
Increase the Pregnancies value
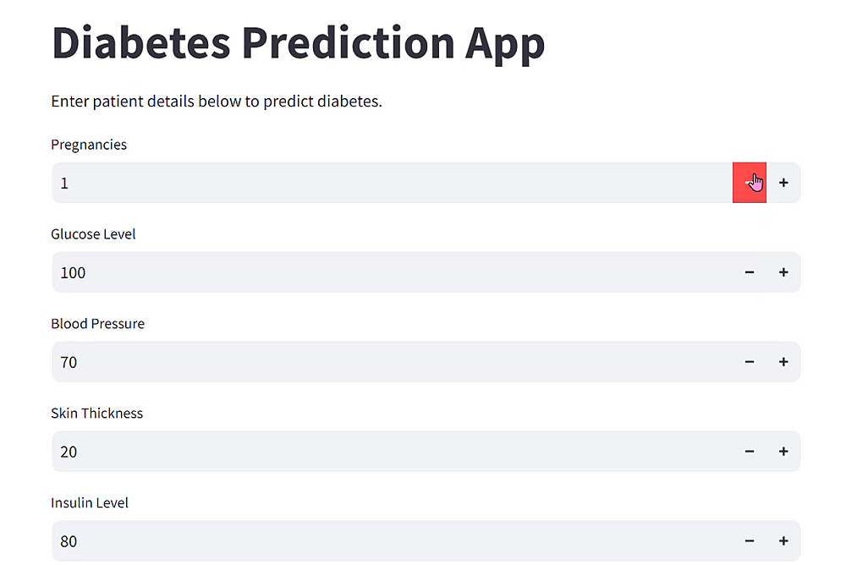(783, 183)
